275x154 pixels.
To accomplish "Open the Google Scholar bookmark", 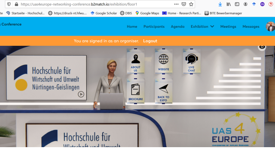I will coord(104,13).
